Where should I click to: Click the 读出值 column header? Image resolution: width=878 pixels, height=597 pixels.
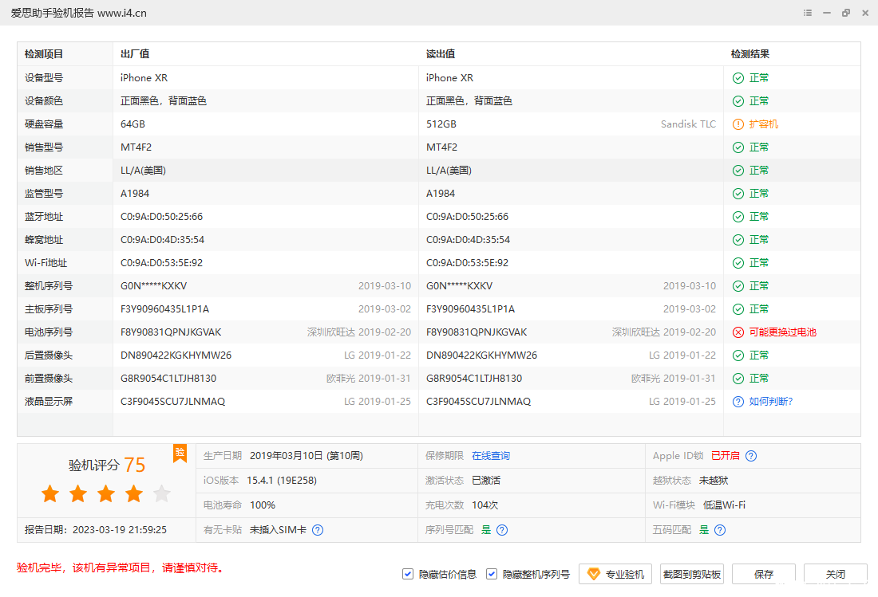441,54
